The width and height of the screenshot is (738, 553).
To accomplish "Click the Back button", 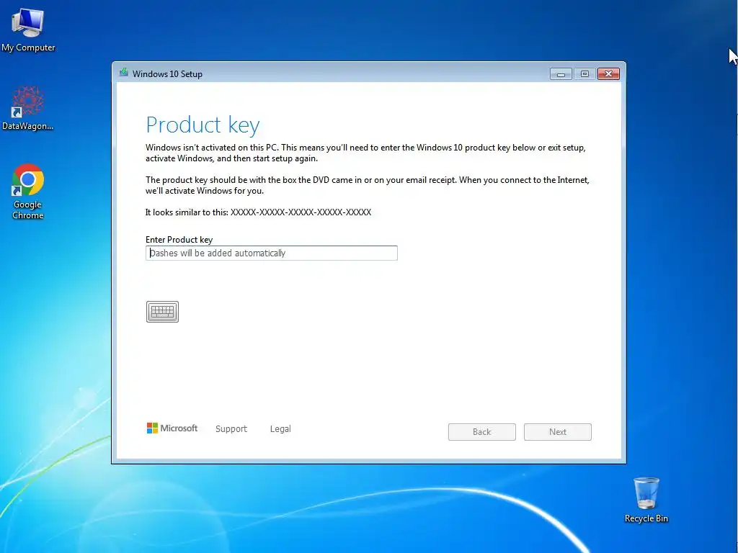I will point(482,432).
